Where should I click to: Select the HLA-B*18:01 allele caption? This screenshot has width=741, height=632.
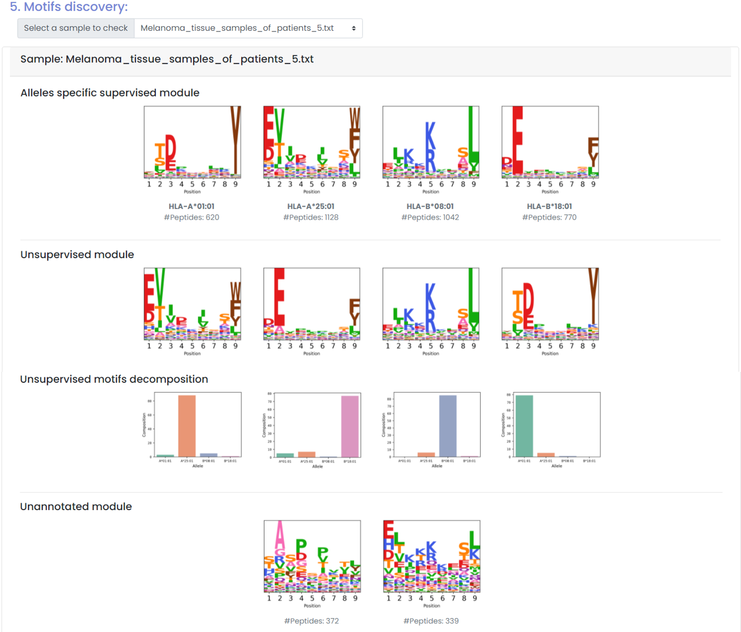549,206
